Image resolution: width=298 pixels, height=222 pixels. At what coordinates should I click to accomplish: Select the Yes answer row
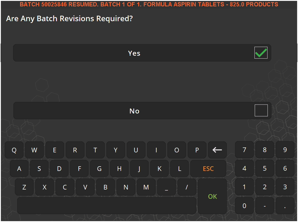[142, 53]
